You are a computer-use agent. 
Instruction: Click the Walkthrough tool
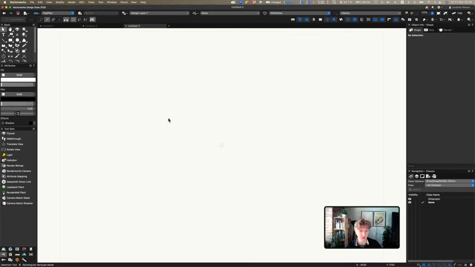tap(14, 139)
